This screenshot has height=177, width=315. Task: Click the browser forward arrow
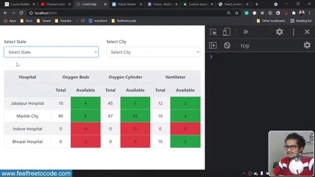[x=13, y=13]
